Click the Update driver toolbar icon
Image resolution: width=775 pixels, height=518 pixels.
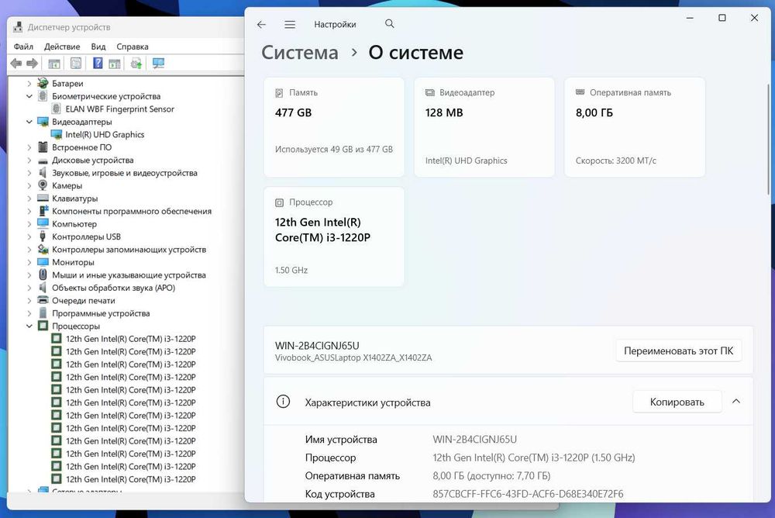click(x=136, y=64)
